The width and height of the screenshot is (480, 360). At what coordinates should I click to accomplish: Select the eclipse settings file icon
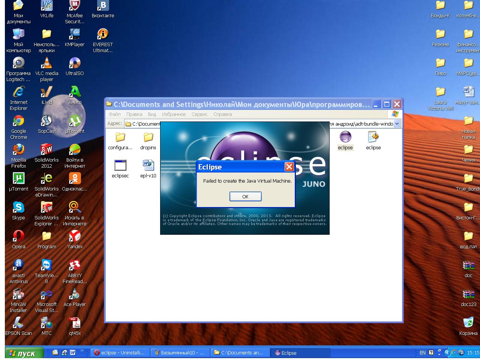pyautogui.click(x=373, y=141)
